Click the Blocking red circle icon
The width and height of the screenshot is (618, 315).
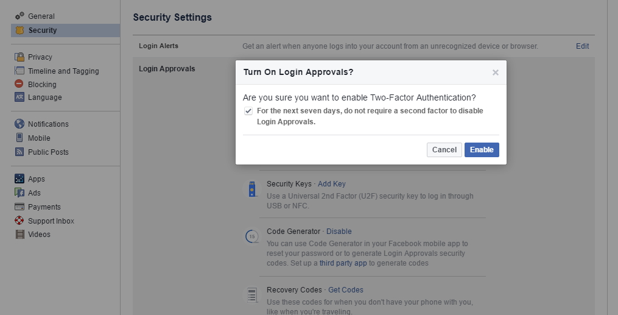pyautogui.click(x=19, y=85)
